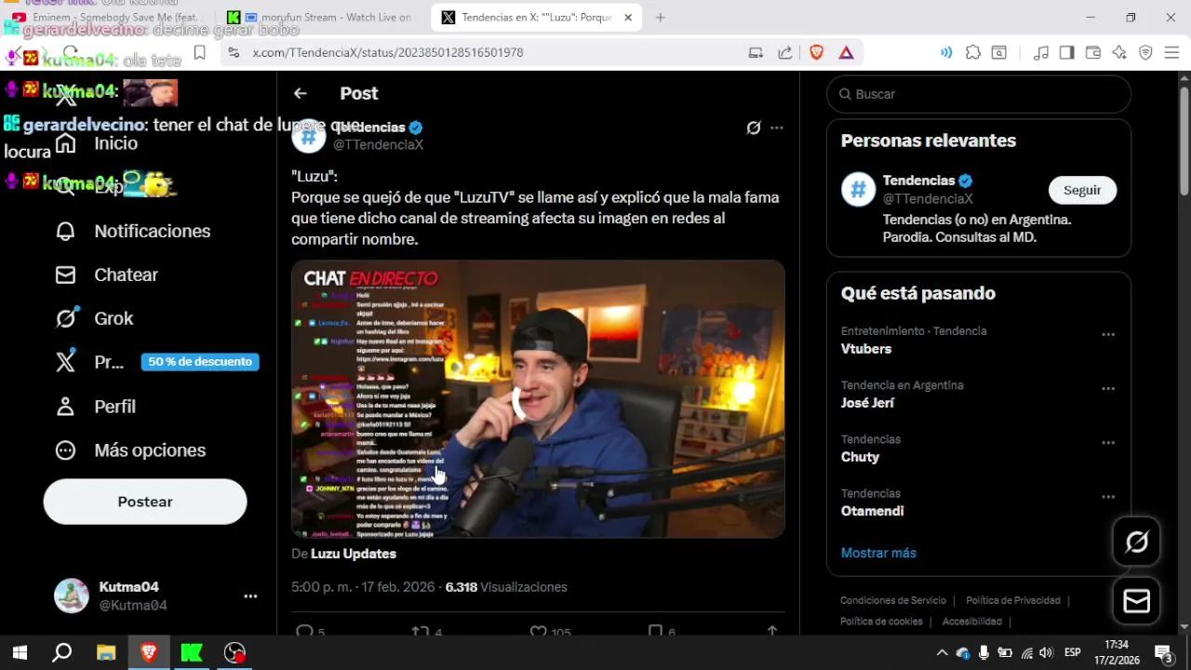Click the install app icon in address bar
Viewport: 1191px width, 670px height.
click(756, 53)
